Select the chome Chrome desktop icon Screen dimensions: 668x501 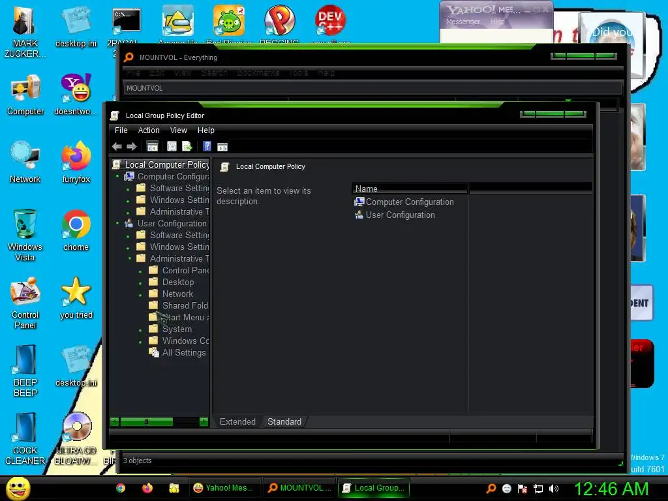pyautogui.click(x=76, y=230)
